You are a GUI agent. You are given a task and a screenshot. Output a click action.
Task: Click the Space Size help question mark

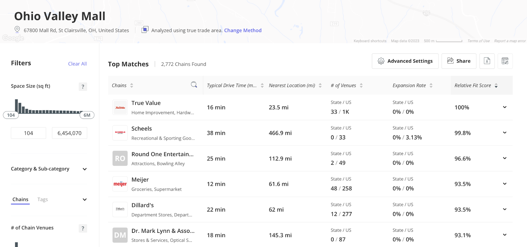point(83,87)
